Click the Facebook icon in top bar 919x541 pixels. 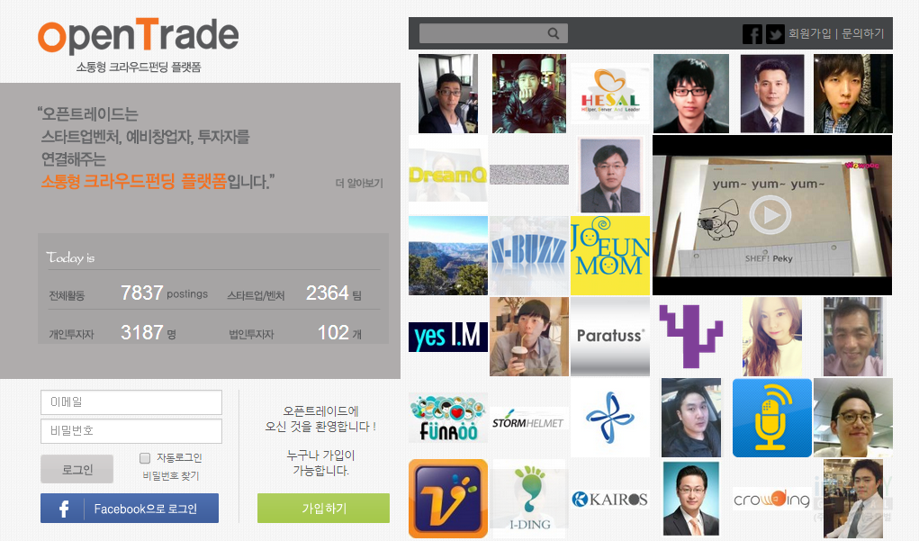752,34
